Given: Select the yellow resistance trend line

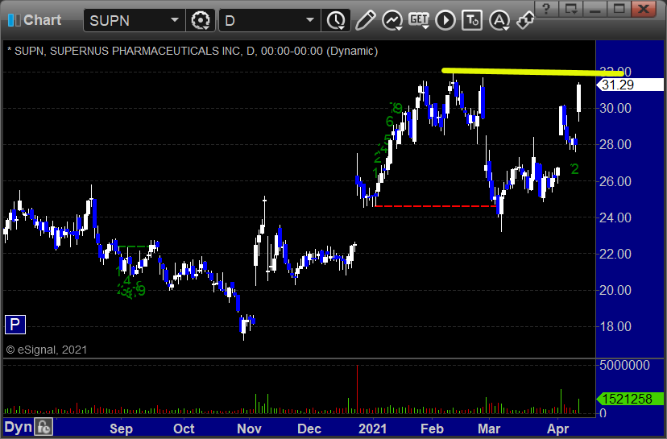Looking at the screenshot, I should (533, 72).
